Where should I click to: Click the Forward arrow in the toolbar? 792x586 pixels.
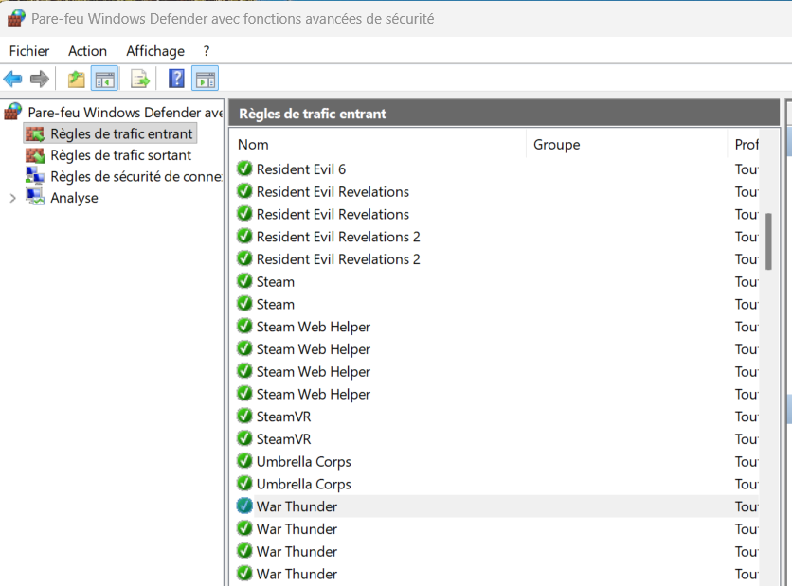tap(39, 80)
